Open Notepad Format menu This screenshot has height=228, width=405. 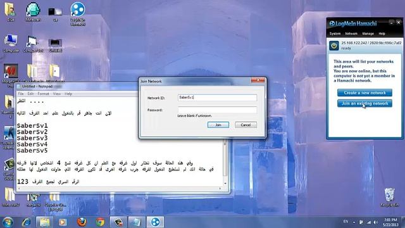coord(43,94)
